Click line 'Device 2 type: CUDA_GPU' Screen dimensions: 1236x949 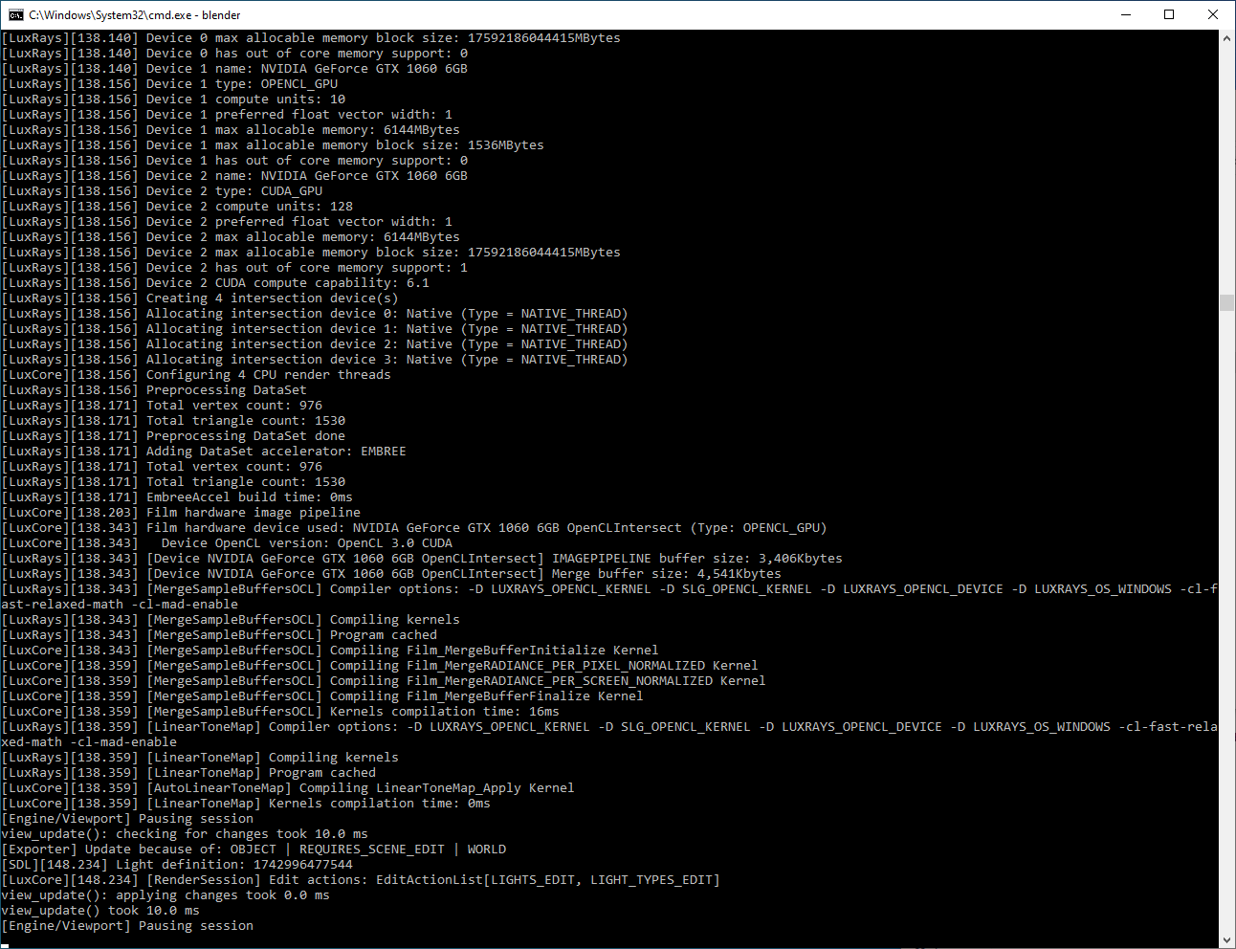pyautogui.click(x=162, y=191)
